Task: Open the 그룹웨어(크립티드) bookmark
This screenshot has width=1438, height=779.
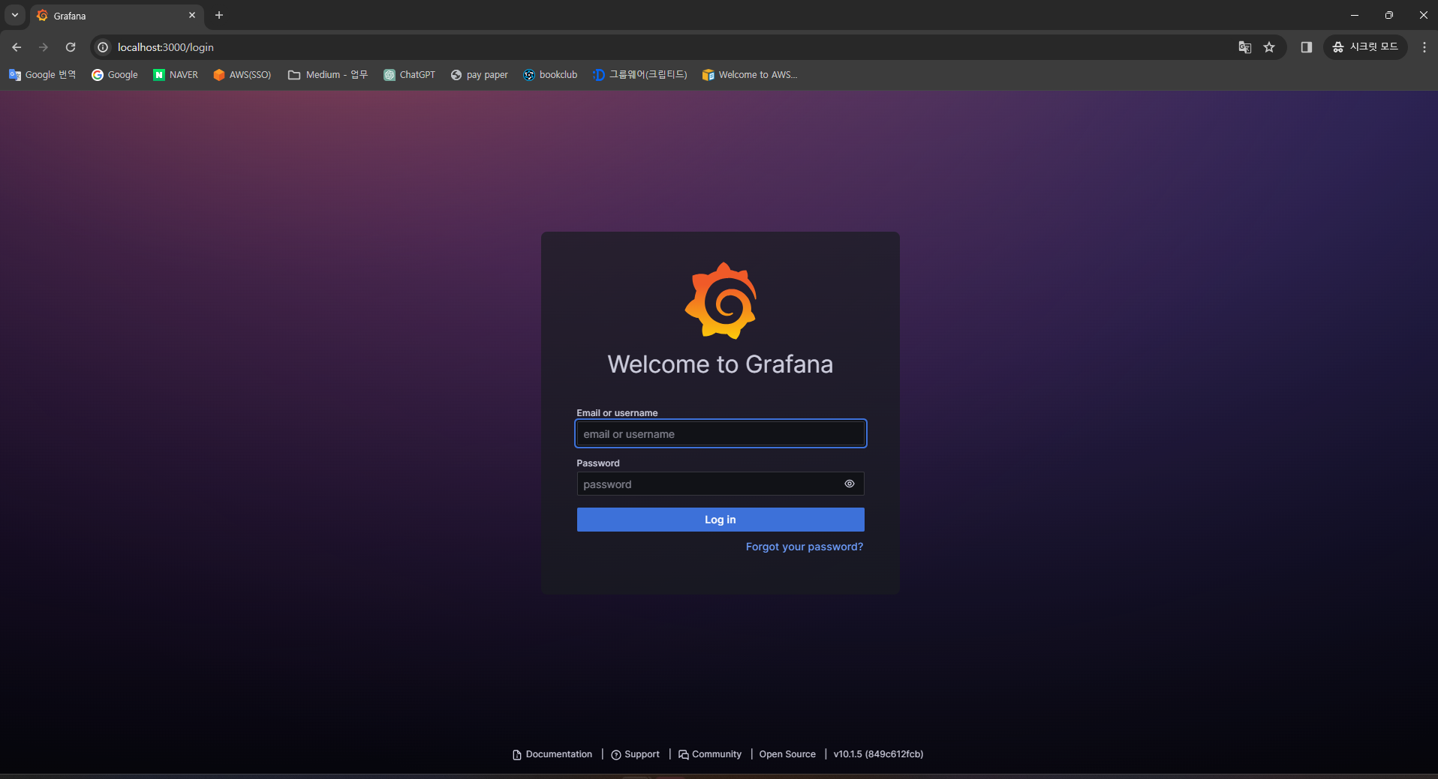Action: [640, 75]
